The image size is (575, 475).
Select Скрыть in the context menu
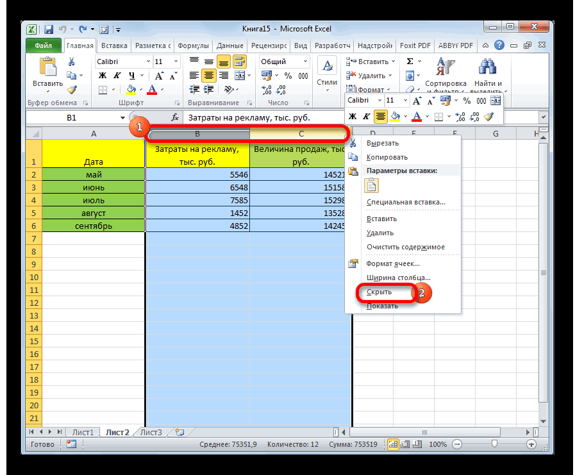pyautogui.click(x=379, y=292)
